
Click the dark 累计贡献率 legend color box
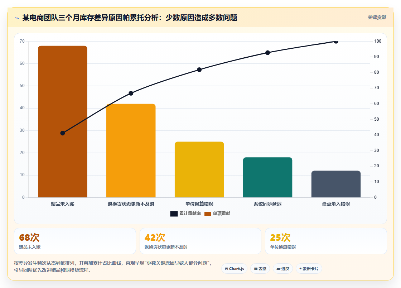pos(174,214)
